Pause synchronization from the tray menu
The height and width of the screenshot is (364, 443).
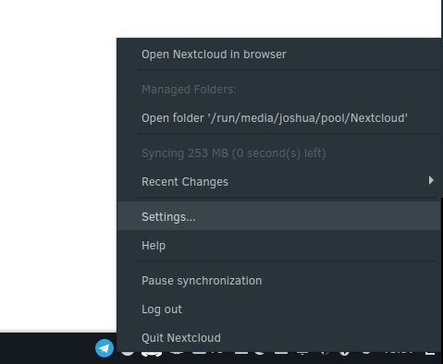click(279, 281)
